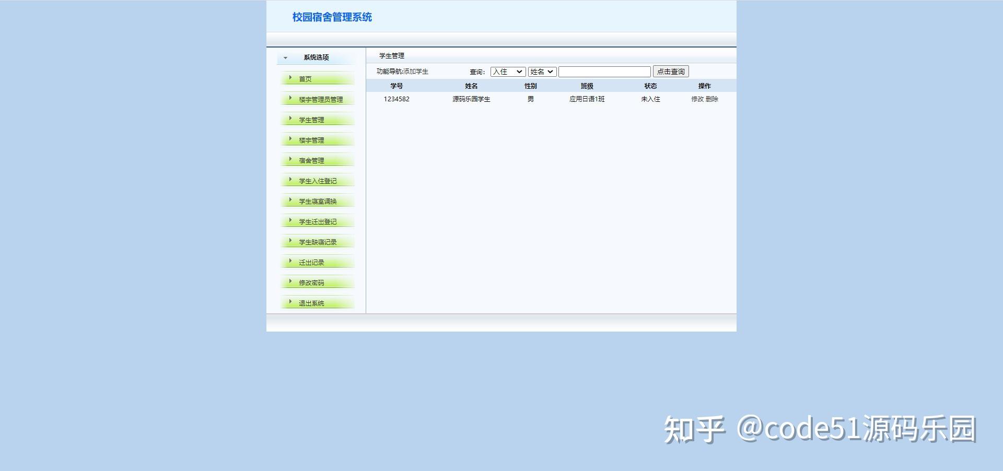
Task: Click 删除 to delete student 1234582
Action: 713,99
